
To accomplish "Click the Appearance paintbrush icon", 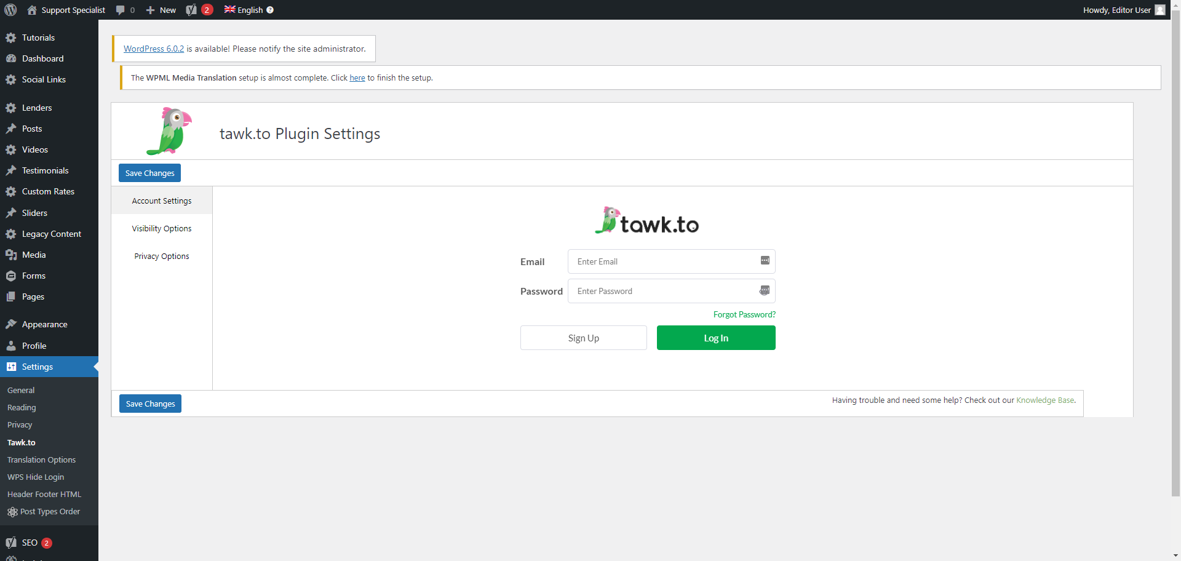I will [x=11, y=324].
